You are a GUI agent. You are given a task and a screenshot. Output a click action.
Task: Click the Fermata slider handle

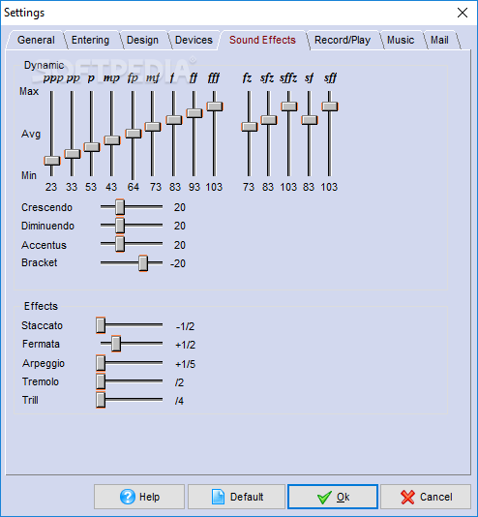[116, 344]
